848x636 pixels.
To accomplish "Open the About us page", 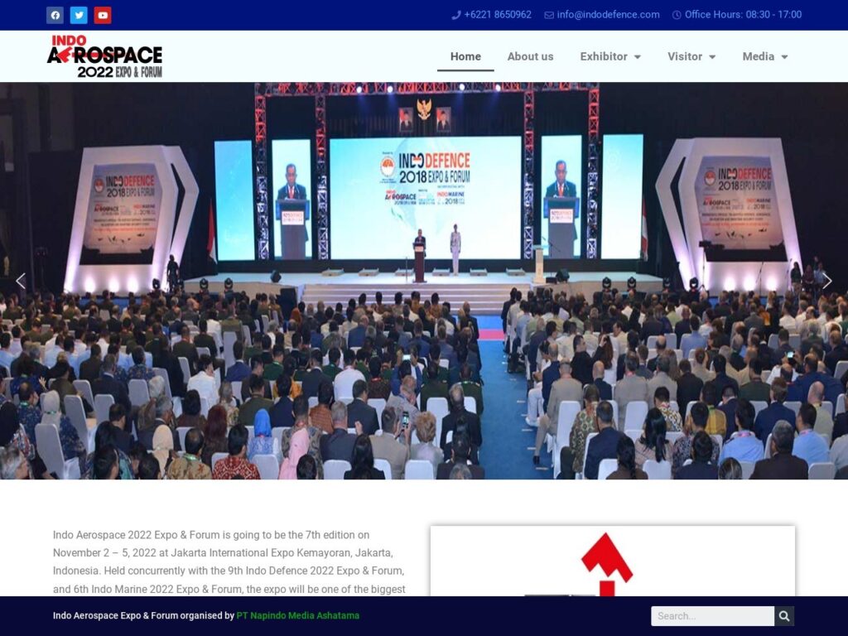I will tap(530, 56).
